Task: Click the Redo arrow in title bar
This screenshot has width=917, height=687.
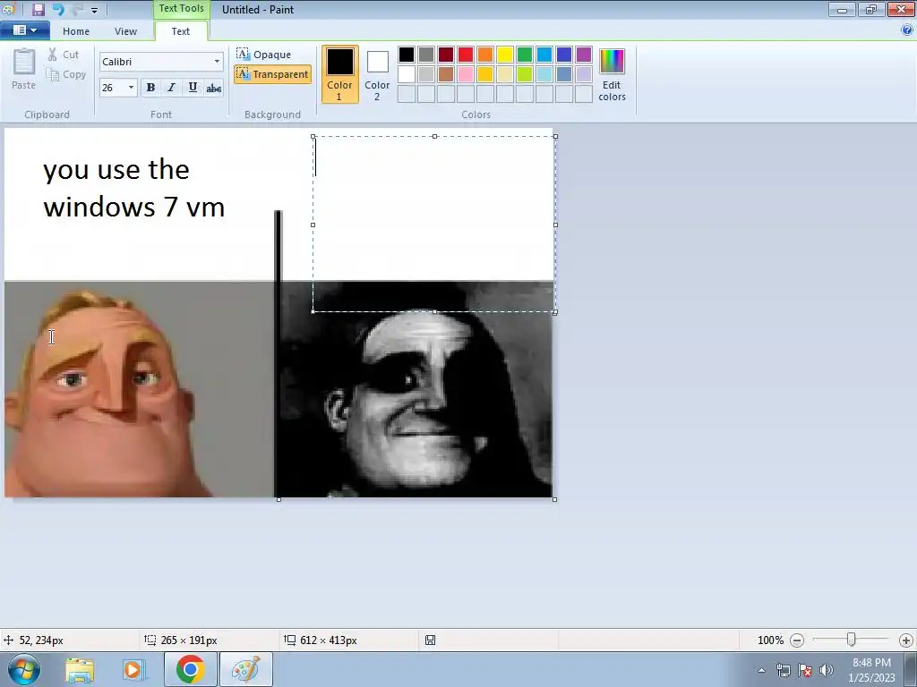Action: [77, 9]
